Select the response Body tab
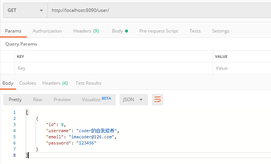This screenshot has height=164, width=271. click(x=8, y=83)
